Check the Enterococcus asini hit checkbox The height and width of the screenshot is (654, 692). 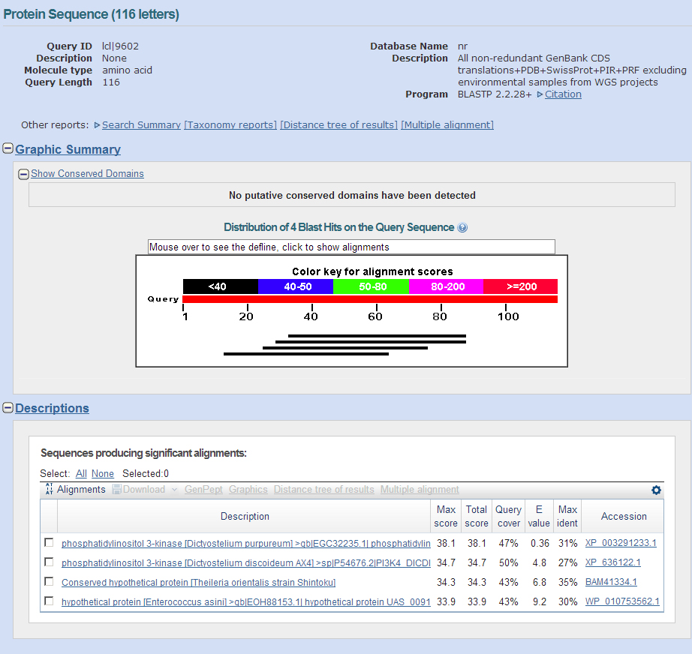click(49, 601)
